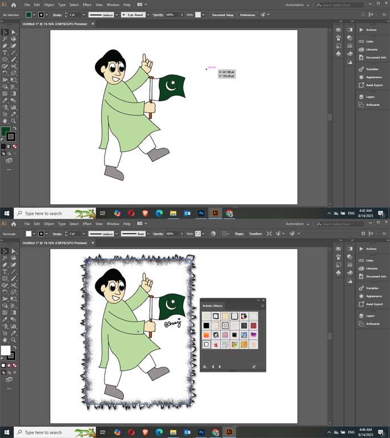The width and height of the screenshot is (390, 438).
Task: Open stroke color dropdown in 4:42 AM control bar
Action: [47, 14]
